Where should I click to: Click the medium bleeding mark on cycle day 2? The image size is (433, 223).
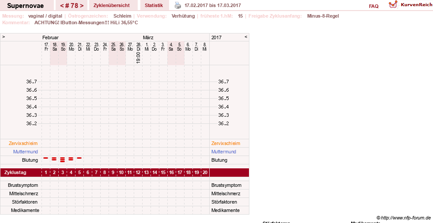[54, 159]
